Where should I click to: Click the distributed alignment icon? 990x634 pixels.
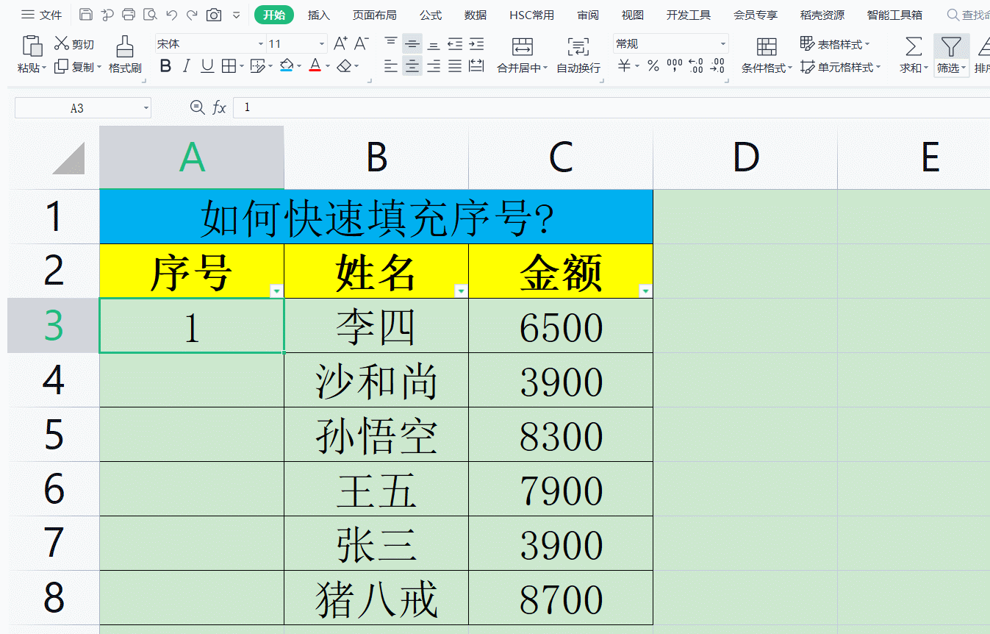pos(476,67)
